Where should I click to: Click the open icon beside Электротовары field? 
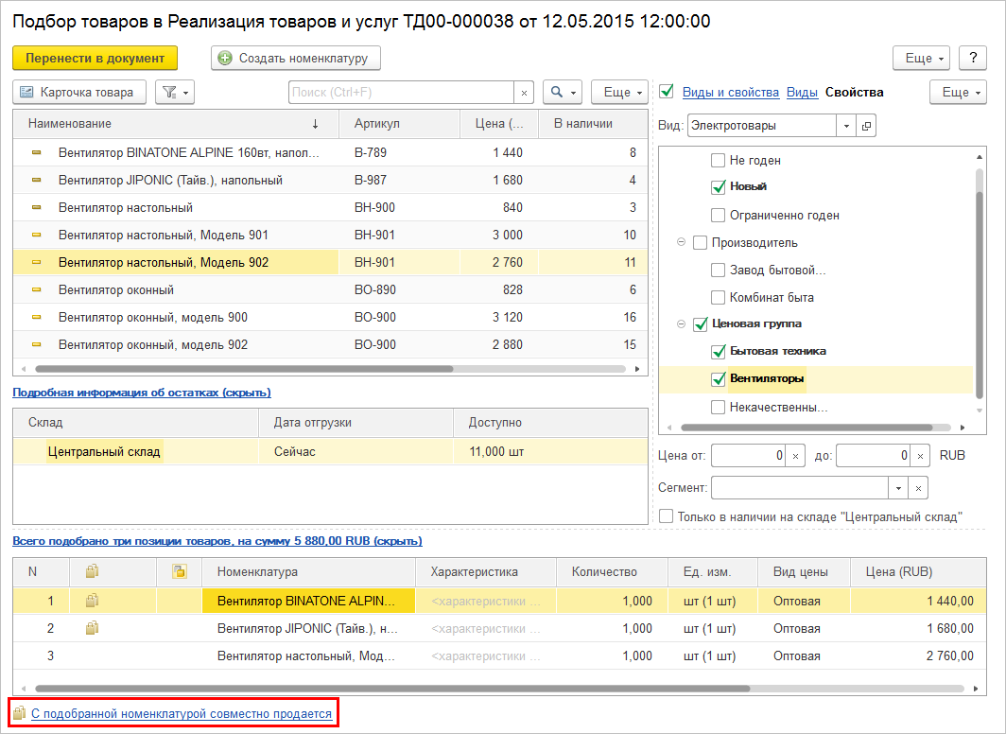point(866,126)
